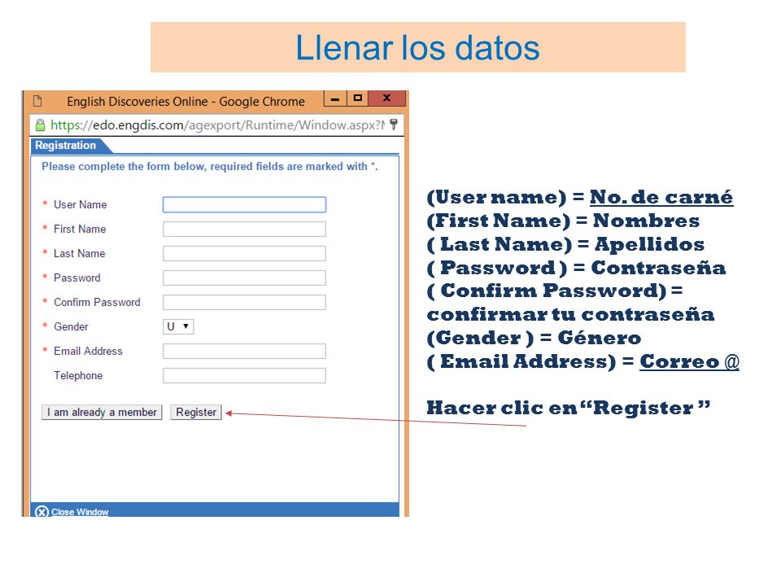
Task: Click the 'Gender' field label
Action: [72, 327]
